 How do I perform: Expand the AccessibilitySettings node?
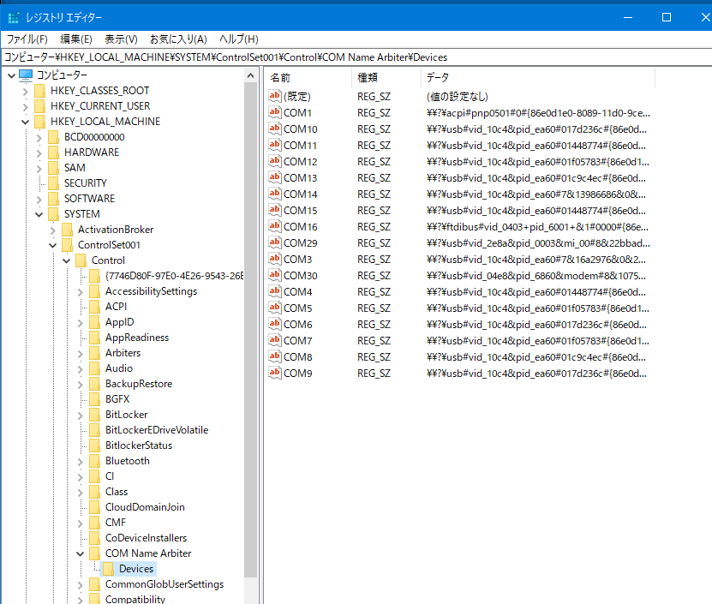[x=81, y=292]
